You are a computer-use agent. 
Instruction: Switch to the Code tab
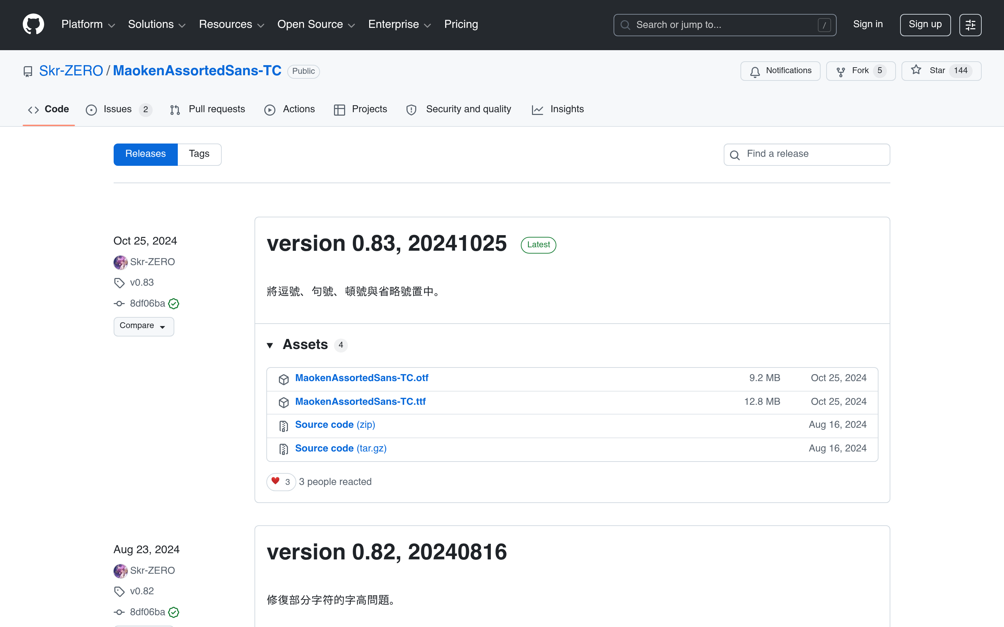[48, 109]
